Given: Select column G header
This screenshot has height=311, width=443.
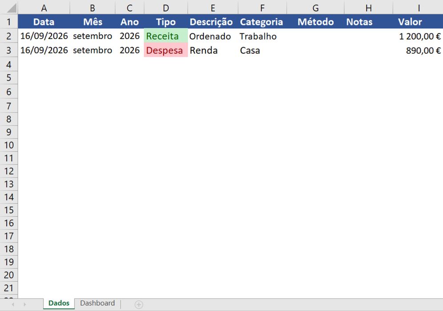Looking at the screenshot, I should click(316, 8).
